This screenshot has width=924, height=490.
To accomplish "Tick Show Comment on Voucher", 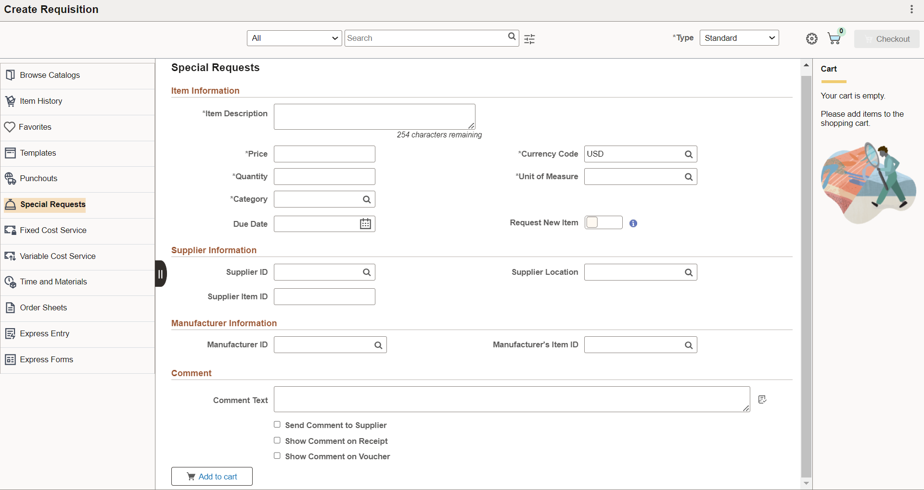I will coord(277,456).
